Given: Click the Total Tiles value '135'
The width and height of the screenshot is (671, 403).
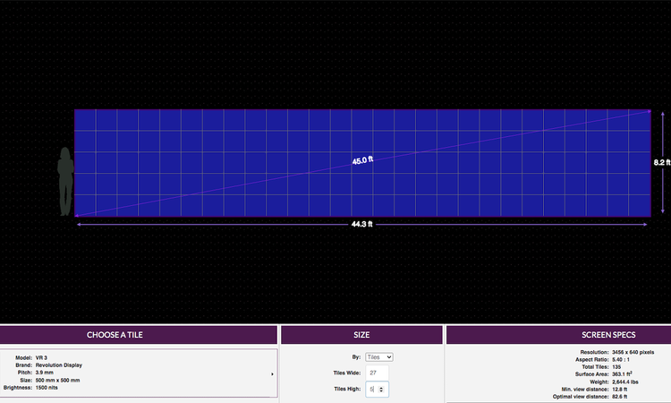Looking at the screenshot, I should [616, 367].
